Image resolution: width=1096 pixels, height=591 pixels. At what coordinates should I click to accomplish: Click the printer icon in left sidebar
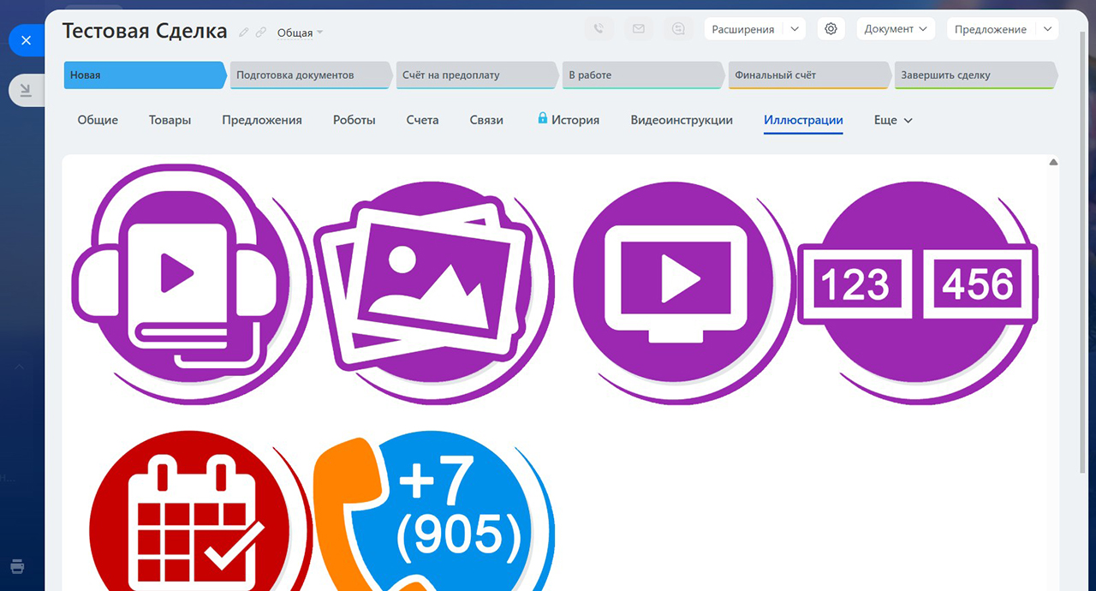[x=17, y=566]
